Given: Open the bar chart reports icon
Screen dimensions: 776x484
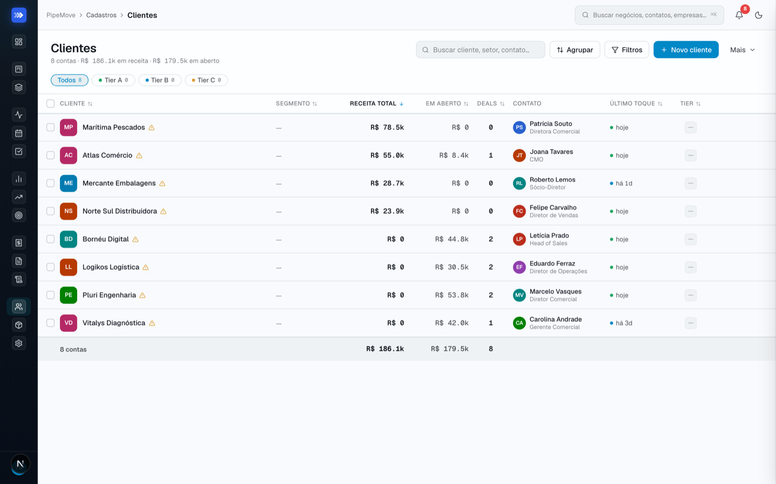Looking at the screenshot, I should [x=19, y=179].
